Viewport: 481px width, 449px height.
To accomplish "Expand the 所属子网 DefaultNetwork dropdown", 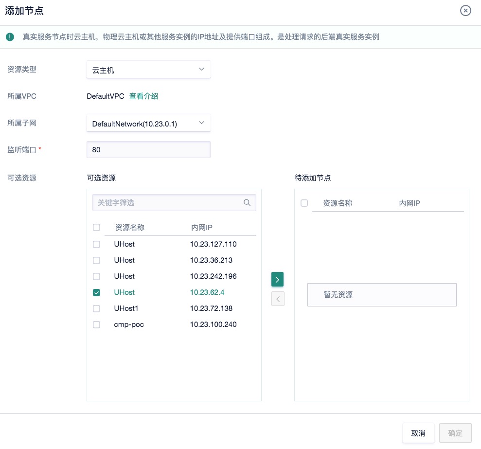I will (148, 123).
